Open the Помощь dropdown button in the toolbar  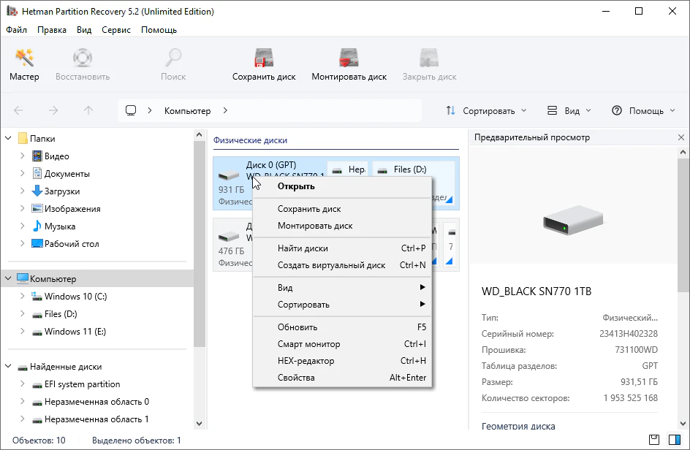click(644, 111)
